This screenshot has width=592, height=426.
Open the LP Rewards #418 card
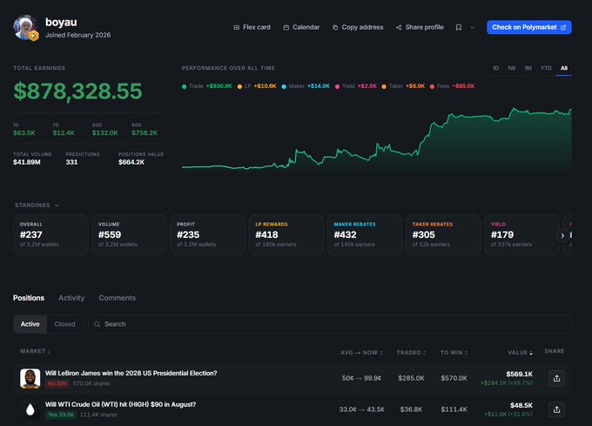286,234
